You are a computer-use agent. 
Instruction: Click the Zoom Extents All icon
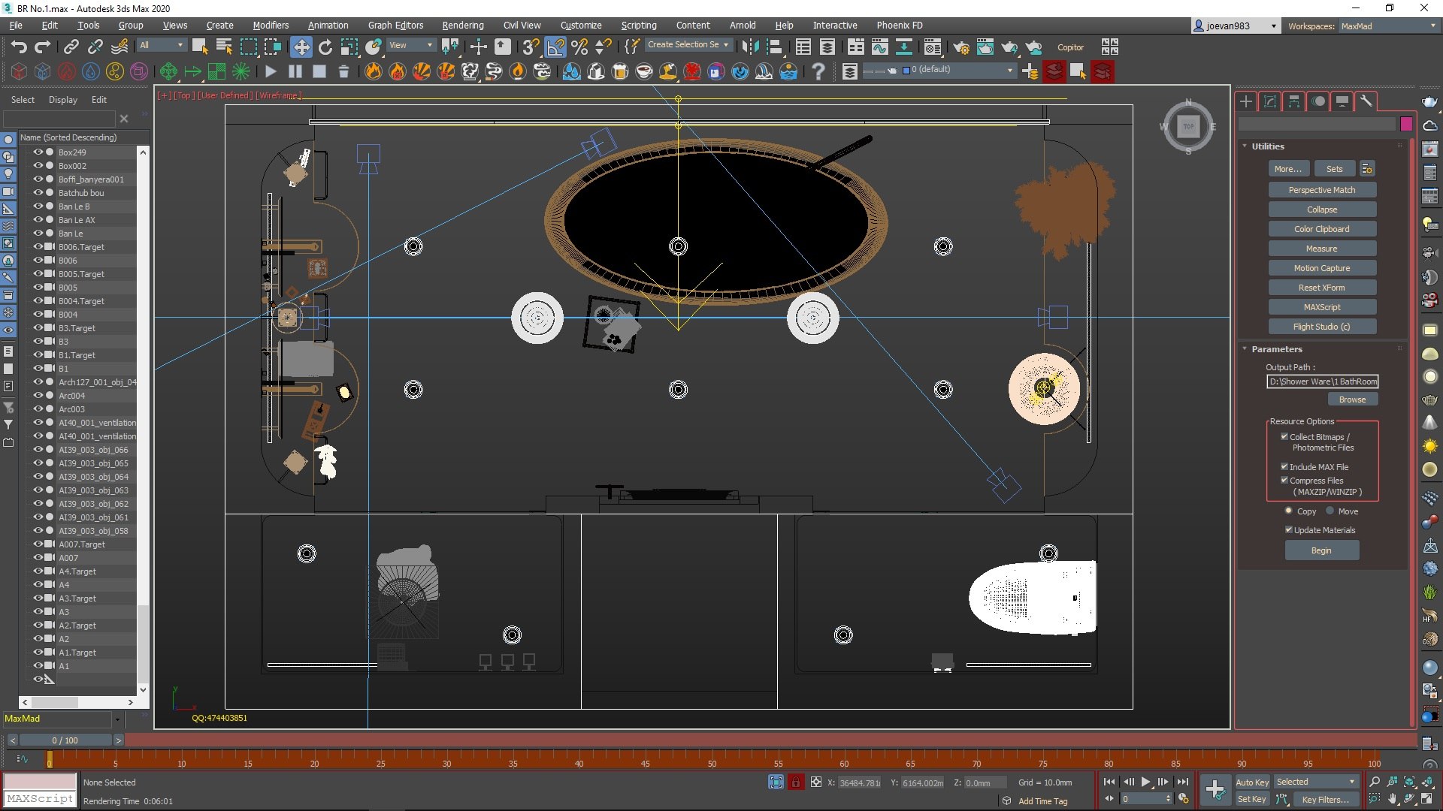(x=1426, y=782)
